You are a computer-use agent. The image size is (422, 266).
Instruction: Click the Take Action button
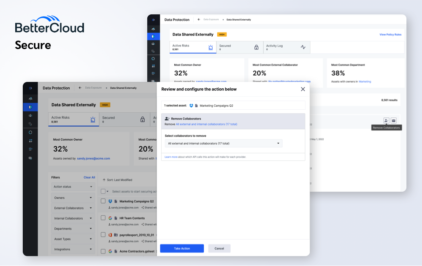click(x=182, y=249)
